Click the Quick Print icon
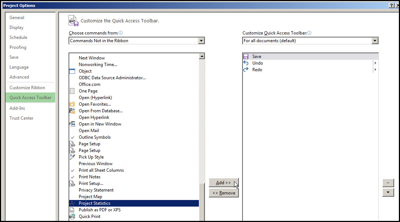Viewport: 400px width, 222px height. point(72,216)
